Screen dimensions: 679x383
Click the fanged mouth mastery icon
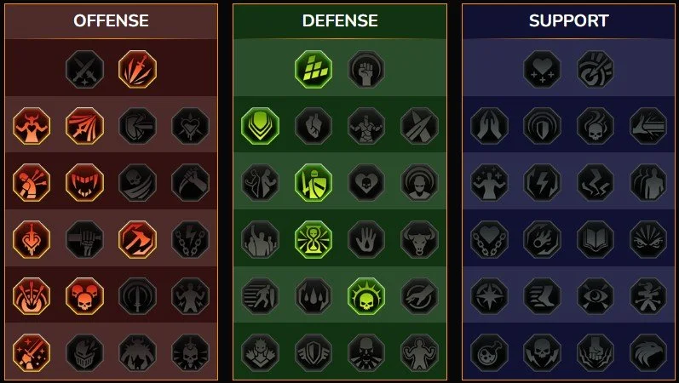84,183
